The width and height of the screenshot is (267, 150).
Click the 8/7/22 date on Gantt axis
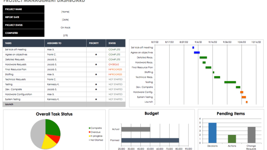pyautogui.click(x=155, y=42)
